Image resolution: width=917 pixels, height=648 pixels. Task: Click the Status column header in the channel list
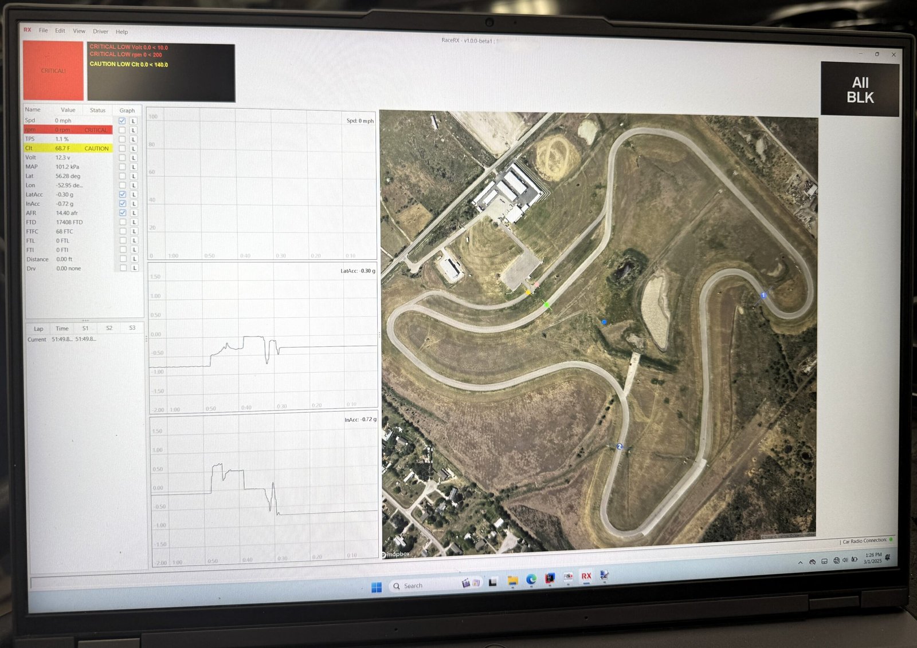97,109
